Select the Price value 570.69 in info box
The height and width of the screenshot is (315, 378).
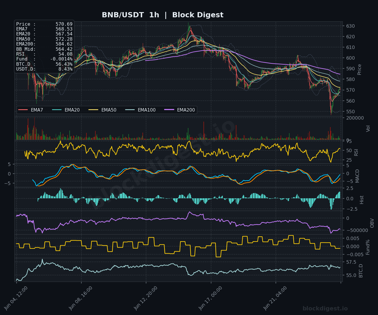(x=64, y=24)
